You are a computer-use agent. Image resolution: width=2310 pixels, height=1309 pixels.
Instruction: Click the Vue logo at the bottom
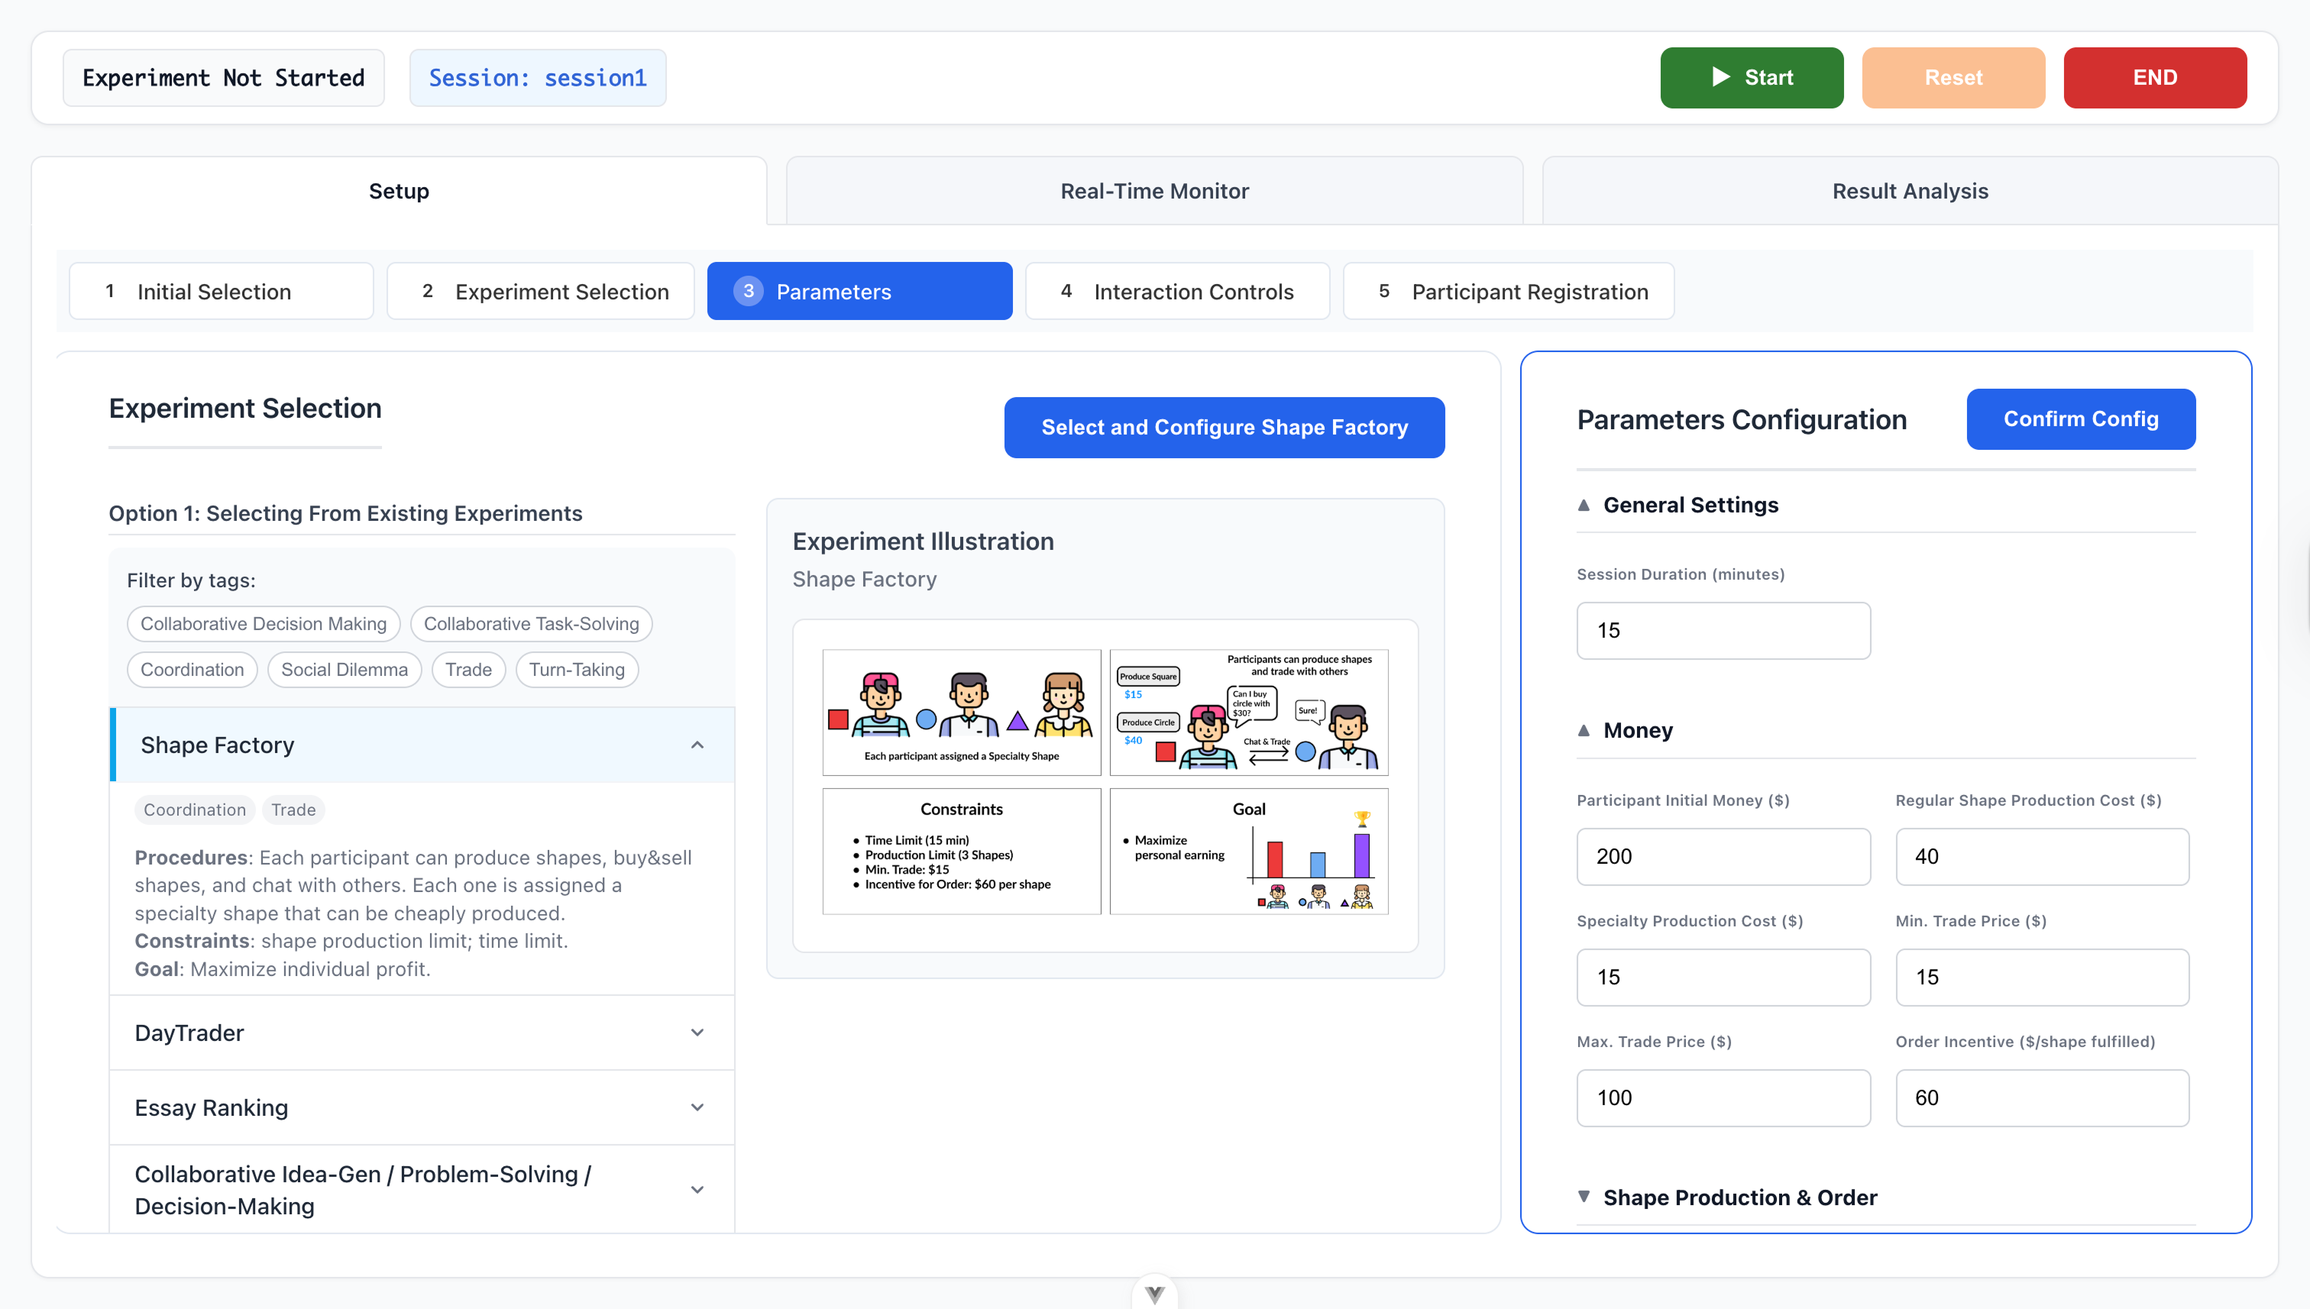1154,1294
